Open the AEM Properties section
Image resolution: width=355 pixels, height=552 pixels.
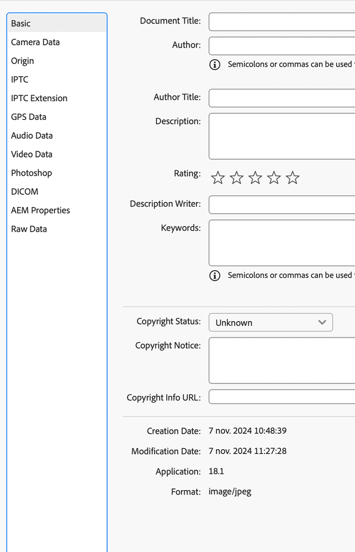pos(40,210)
